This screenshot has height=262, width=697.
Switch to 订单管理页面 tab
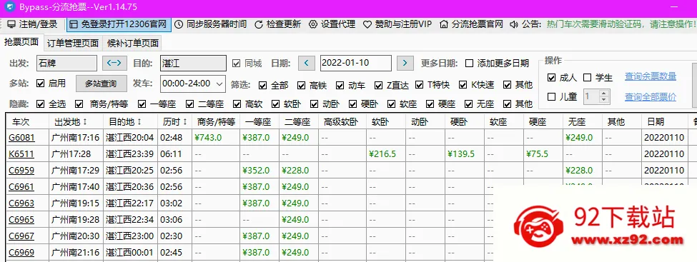point(73,44)
